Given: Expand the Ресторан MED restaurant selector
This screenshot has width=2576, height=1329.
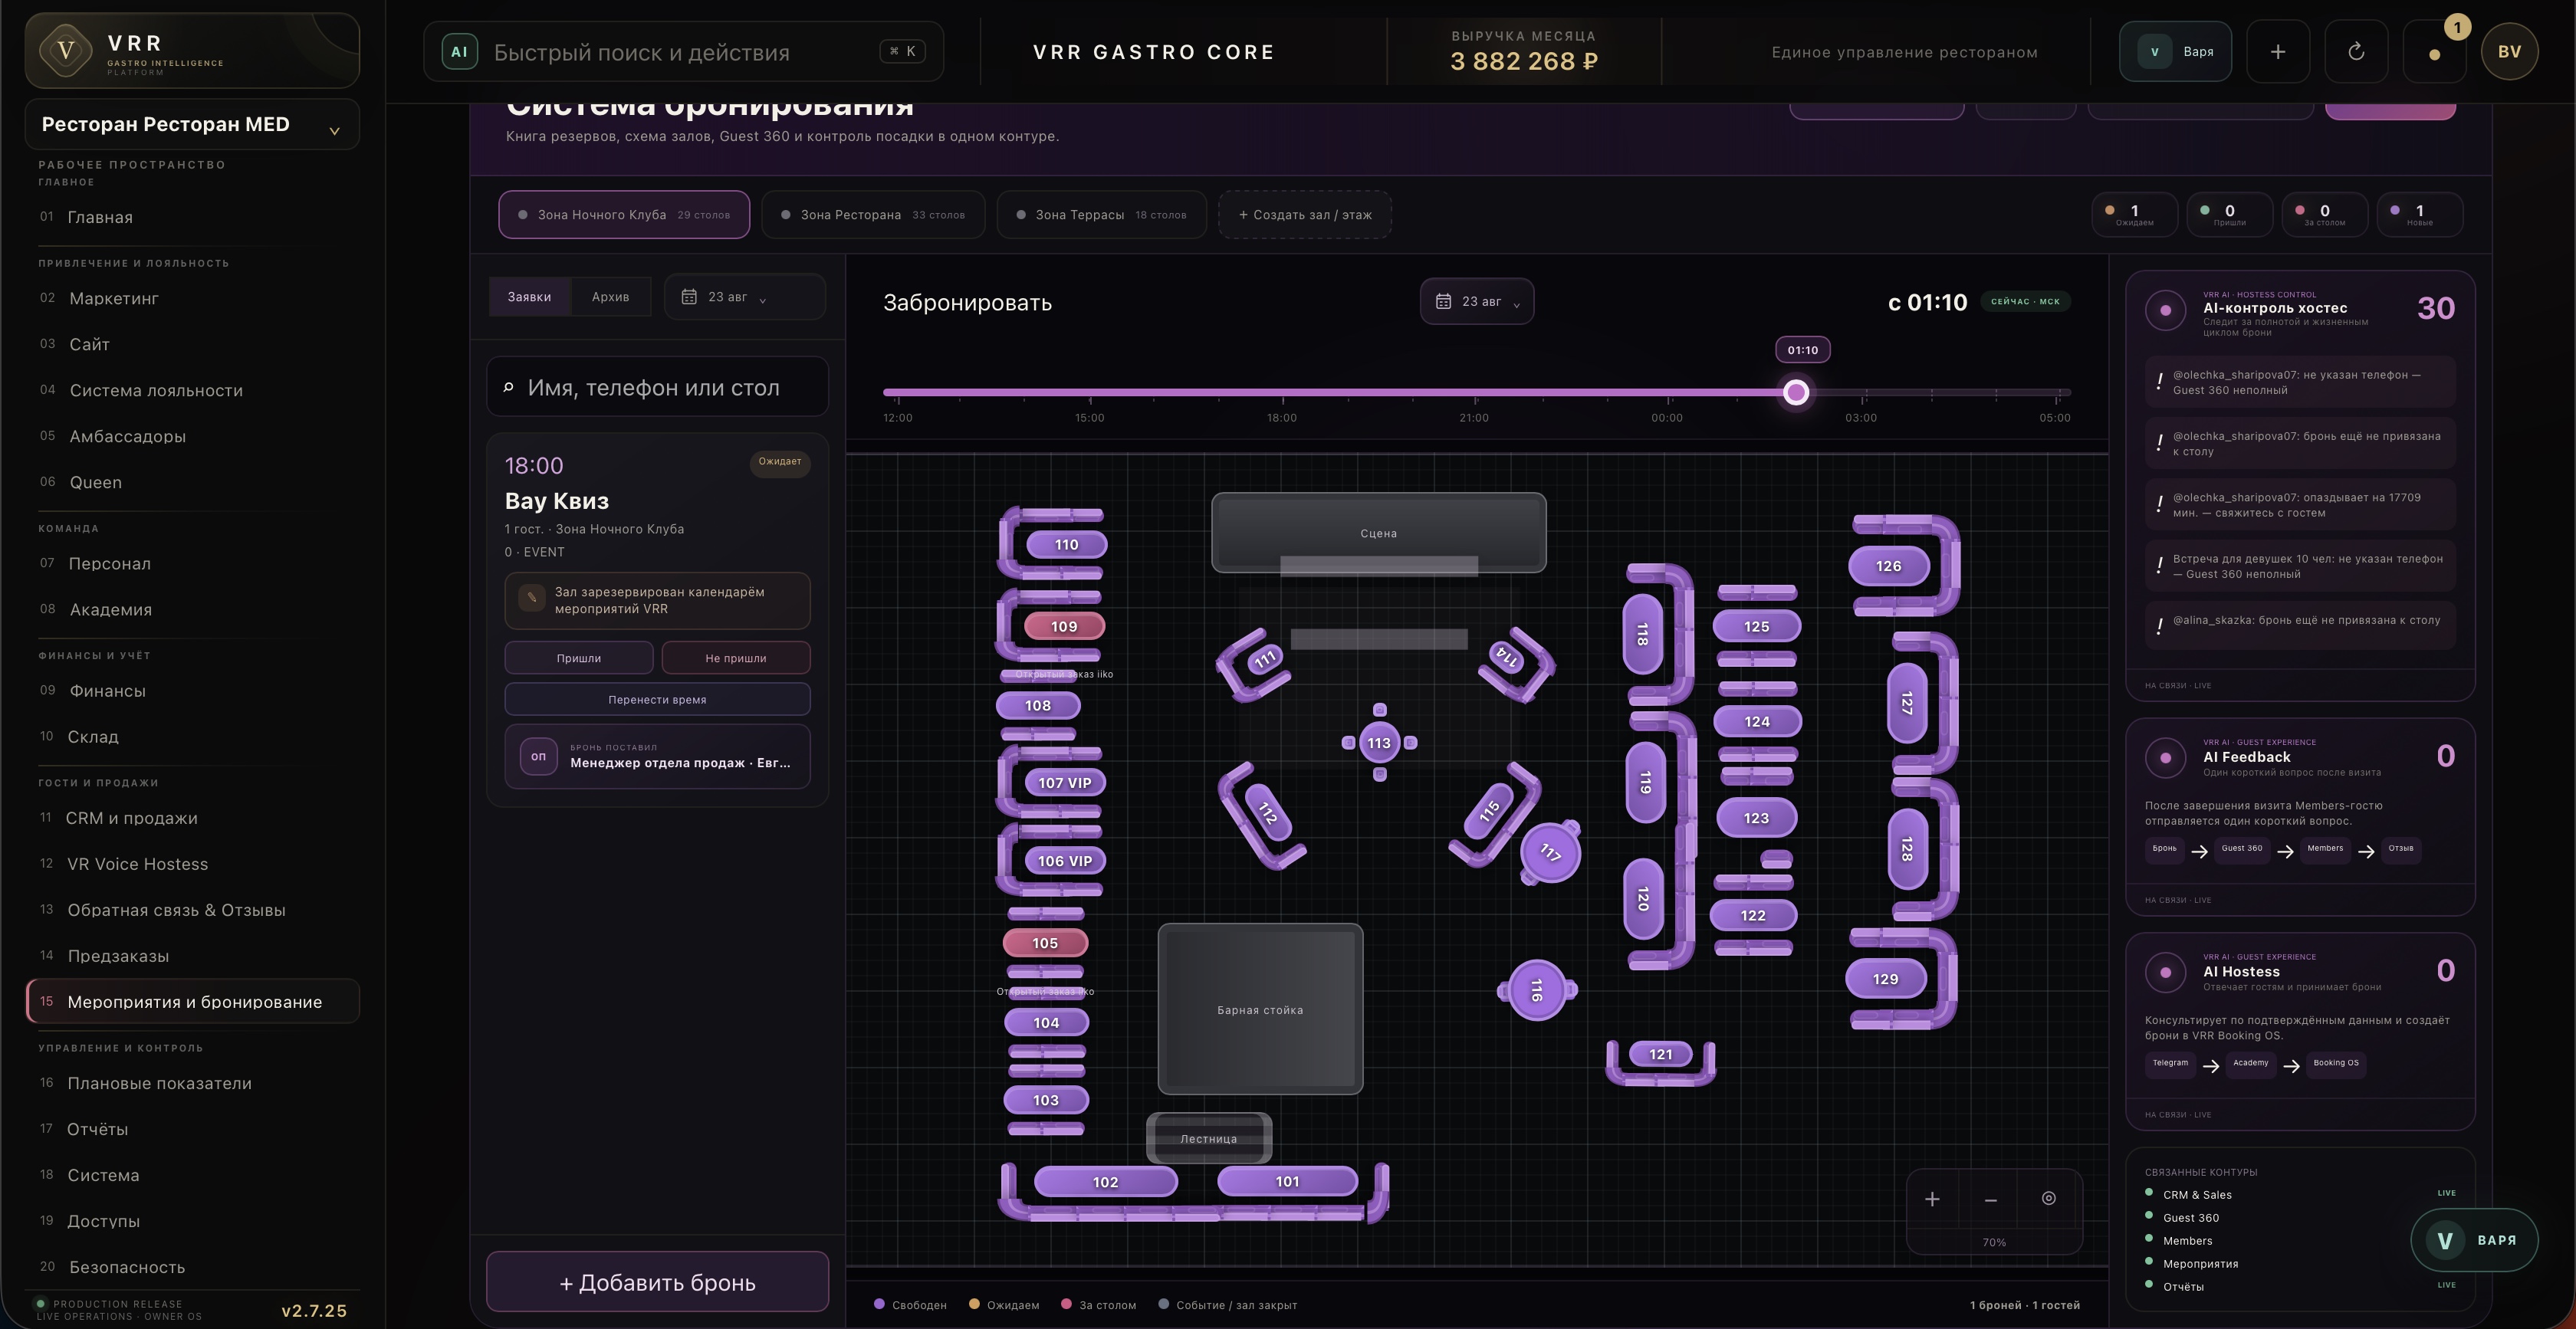Looking at the screenshot, I should click(192, 125).
